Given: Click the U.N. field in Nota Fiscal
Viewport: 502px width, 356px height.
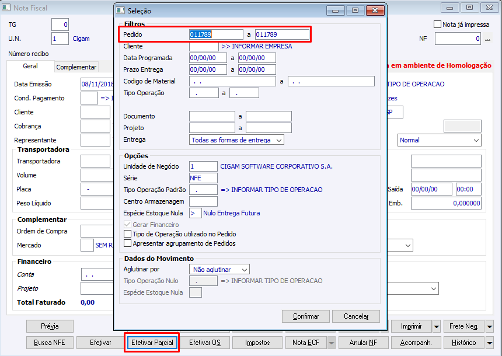Looking at the screenshot, I should point(60,39).
